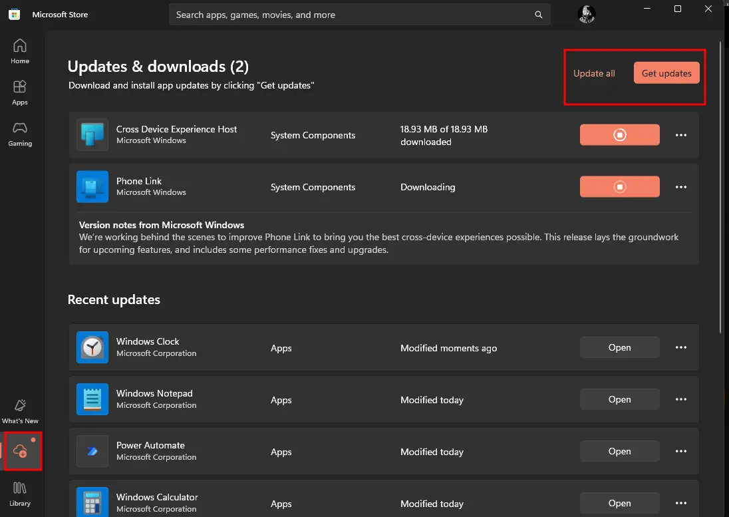Click the vertical scrollbar on the right

720,187
